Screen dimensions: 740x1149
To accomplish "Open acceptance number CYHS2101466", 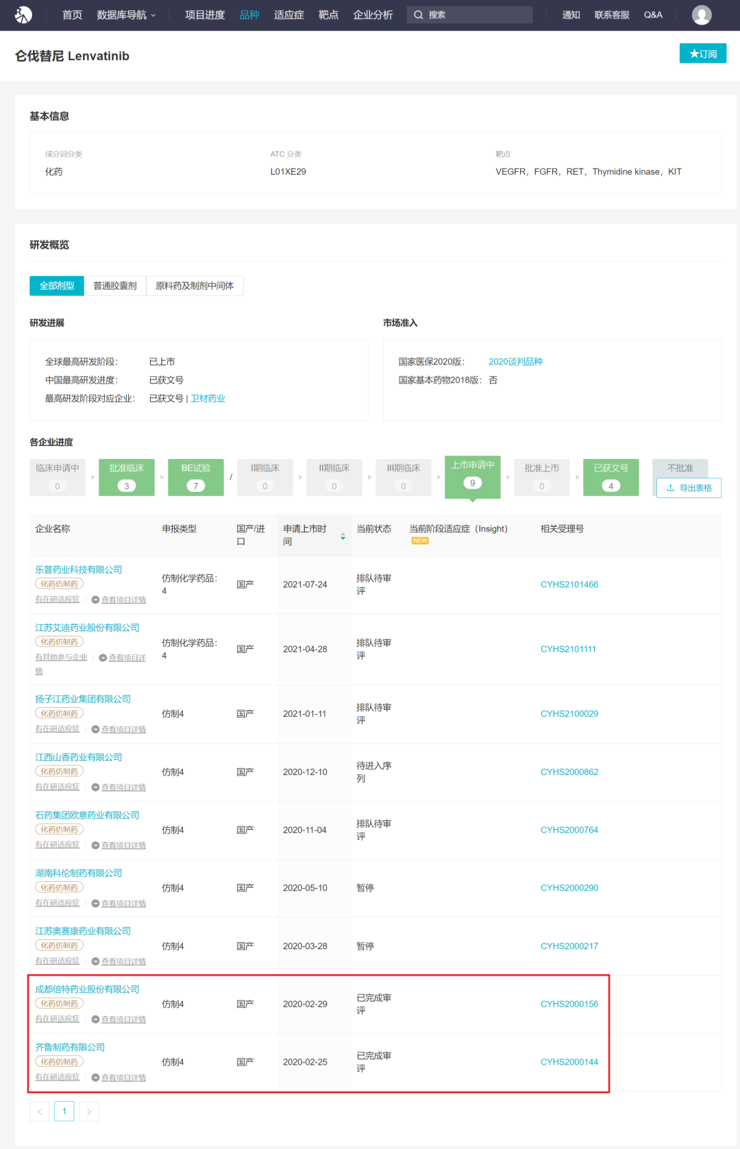I will coord(569,584).
